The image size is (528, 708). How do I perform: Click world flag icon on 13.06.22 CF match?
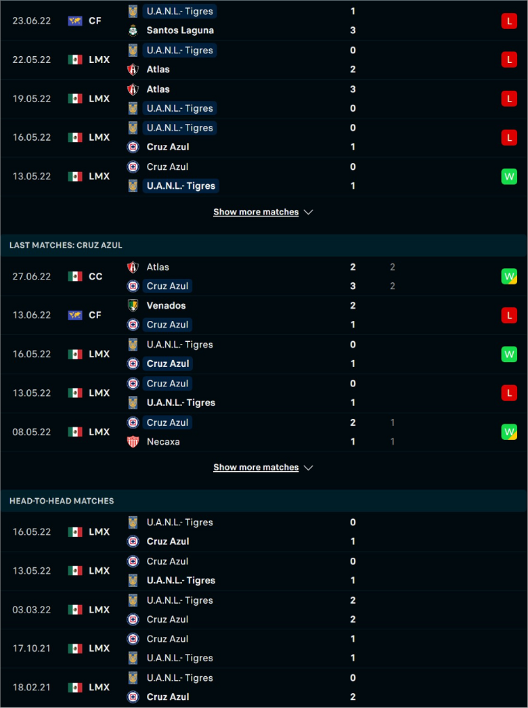(75, 315)
